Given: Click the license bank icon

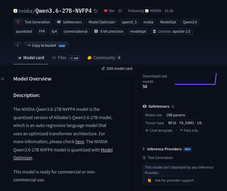Looking at the screenshot, I should point(155,31).
